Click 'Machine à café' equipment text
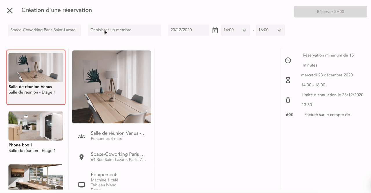The height and width of the screenshot is (193, 371). pyautogui.click(x=105, y=180)
